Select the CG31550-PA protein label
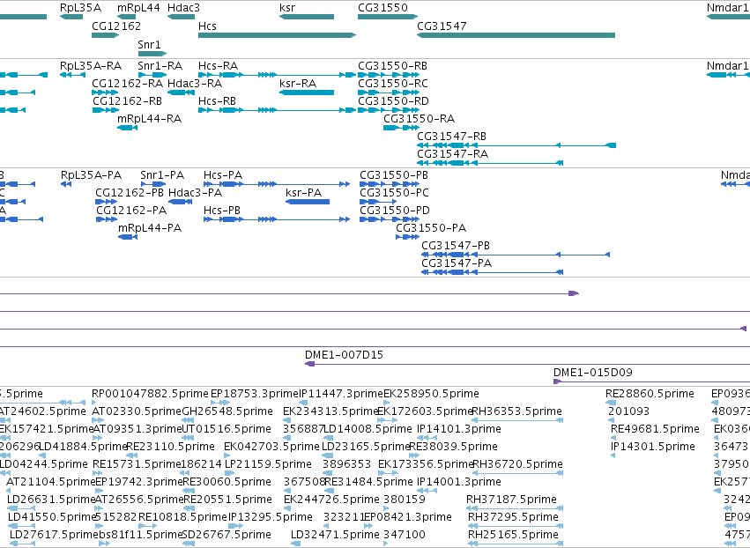This screenshot has width=750, height=548. pos(431,228)
